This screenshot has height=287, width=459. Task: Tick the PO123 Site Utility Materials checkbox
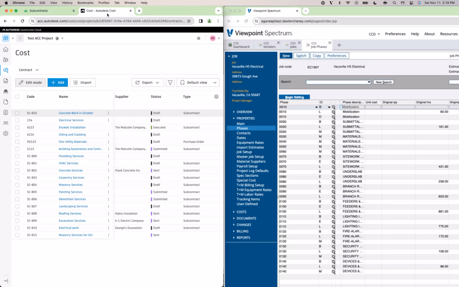point(17,142)
